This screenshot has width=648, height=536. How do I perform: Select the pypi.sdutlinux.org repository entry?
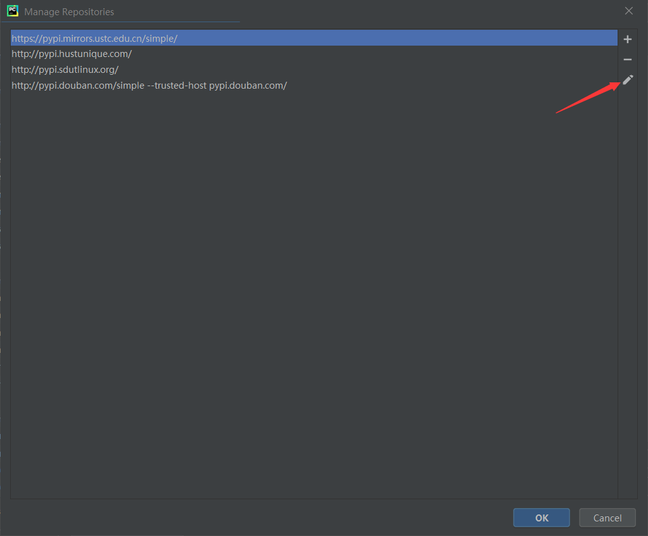[x=65, y=70]
